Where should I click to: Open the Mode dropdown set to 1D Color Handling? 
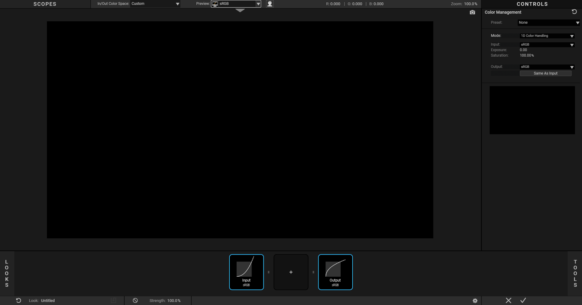(x=547, y=36)
